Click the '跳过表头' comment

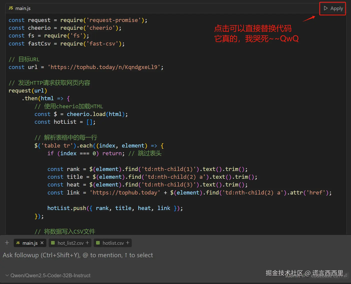click(145, 153)
